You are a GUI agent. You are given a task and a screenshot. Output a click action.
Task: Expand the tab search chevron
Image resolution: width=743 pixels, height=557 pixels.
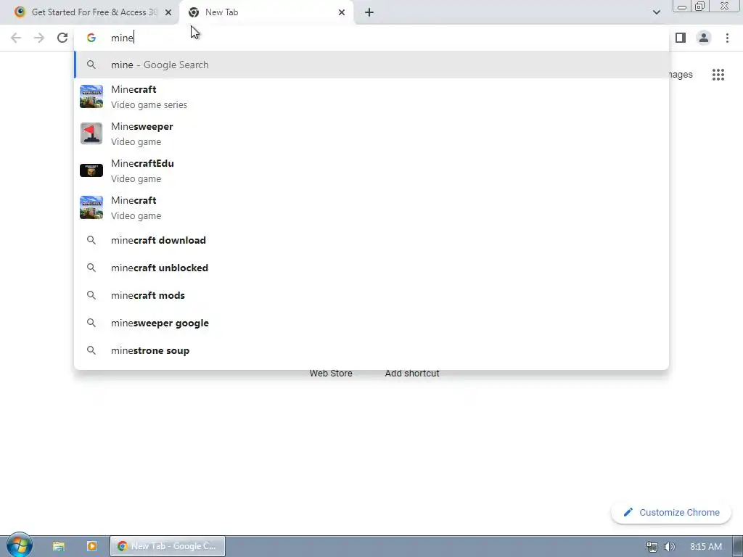pyautogui.click(x=656, y=12)
